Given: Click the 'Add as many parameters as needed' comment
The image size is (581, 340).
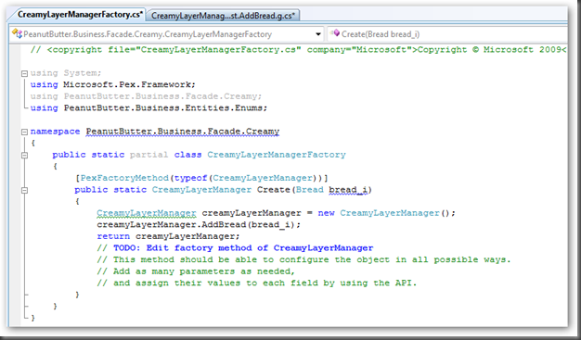Looking at the screenshot, I should pos(196,271).
